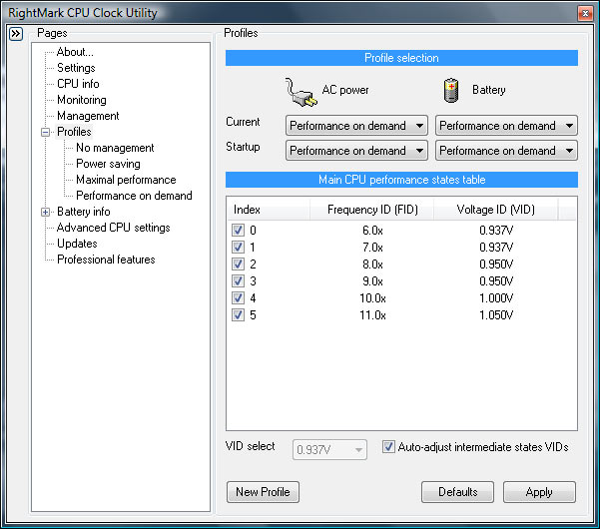Open the Monitoring page
Screen dimensions: 600x529
82,100
